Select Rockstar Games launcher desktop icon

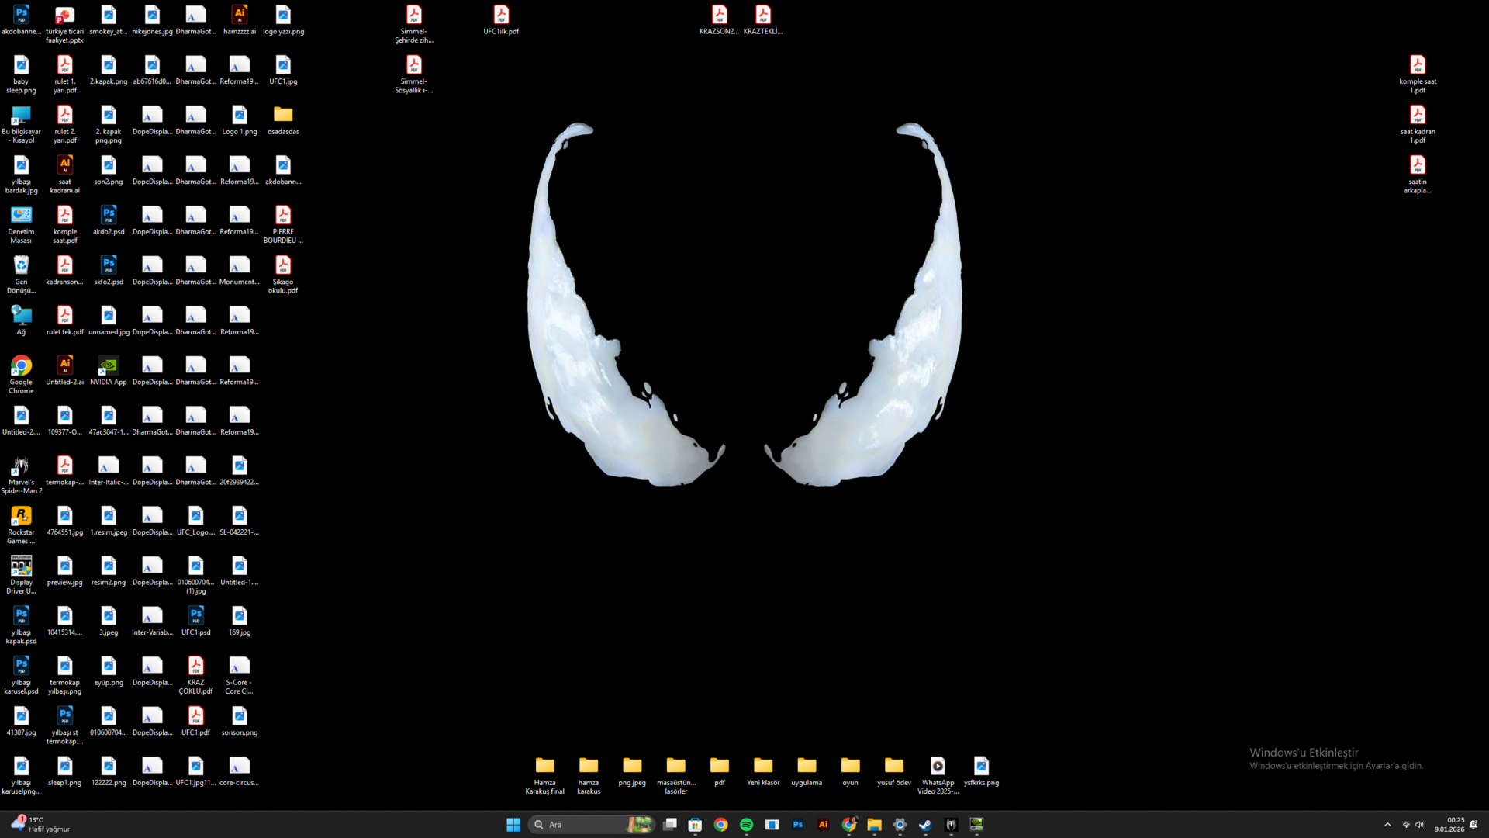(x=21, y=517)
